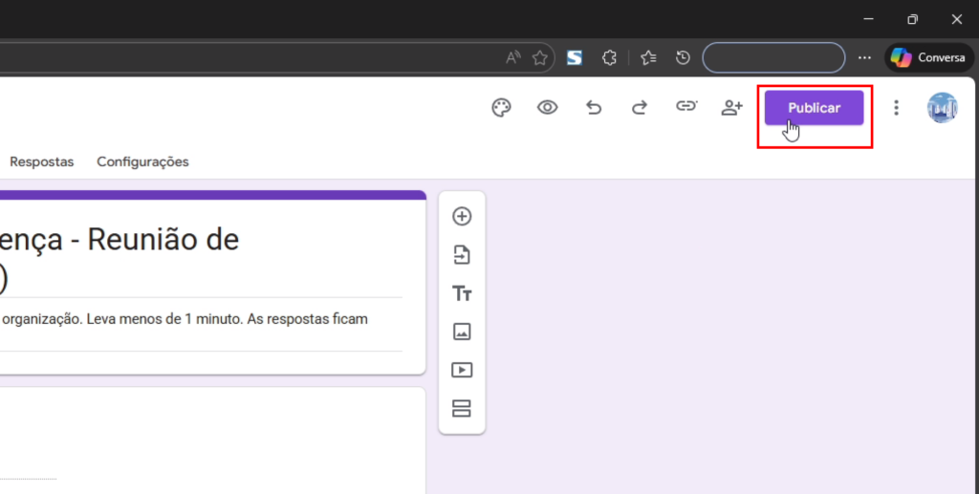Screen dimensions: 979x494
Task: Toggle the favorite star in address bar
Action: click(x=540, y=57)
